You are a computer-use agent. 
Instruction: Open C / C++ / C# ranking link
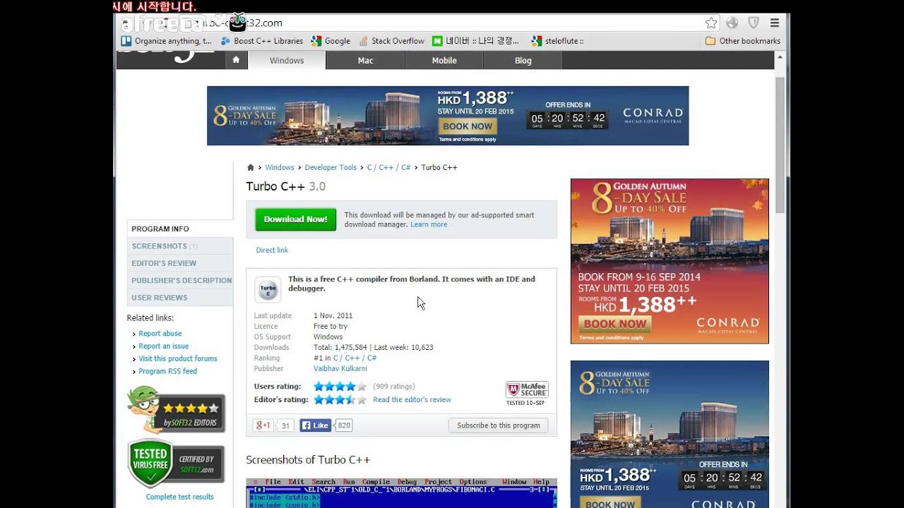point(355,358)
